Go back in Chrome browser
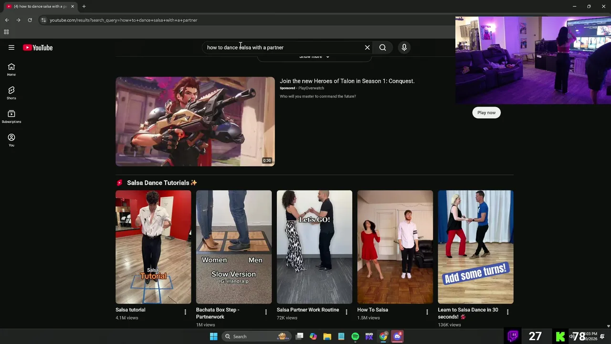Screen dimensions: 611x344 click(7, 20)
